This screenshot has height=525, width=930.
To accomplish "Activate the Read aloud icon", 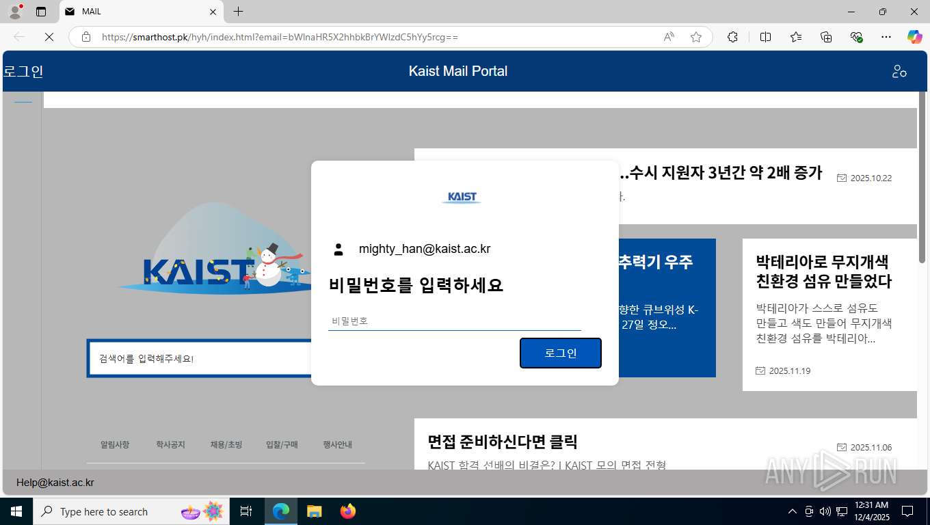I will tap(669, 37).
